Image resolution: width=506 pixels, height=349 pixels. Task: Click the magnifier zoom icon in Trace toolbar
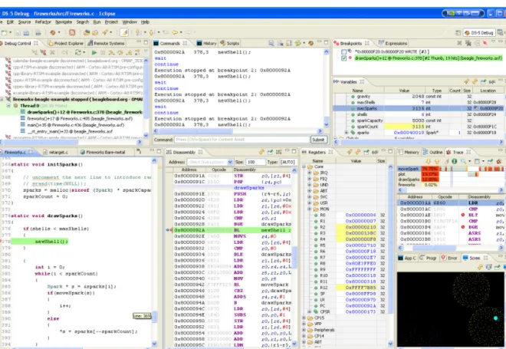click(463, 161)
